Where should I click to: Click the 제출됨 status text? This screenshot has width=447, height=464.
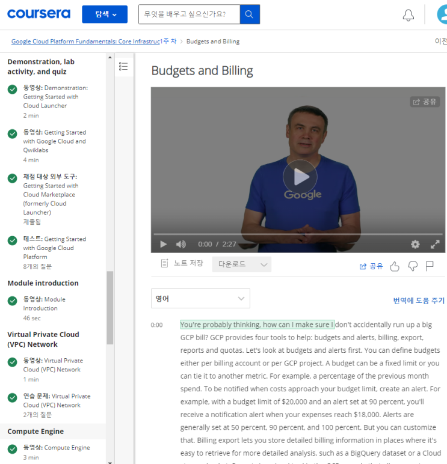(x=32, y=222)
